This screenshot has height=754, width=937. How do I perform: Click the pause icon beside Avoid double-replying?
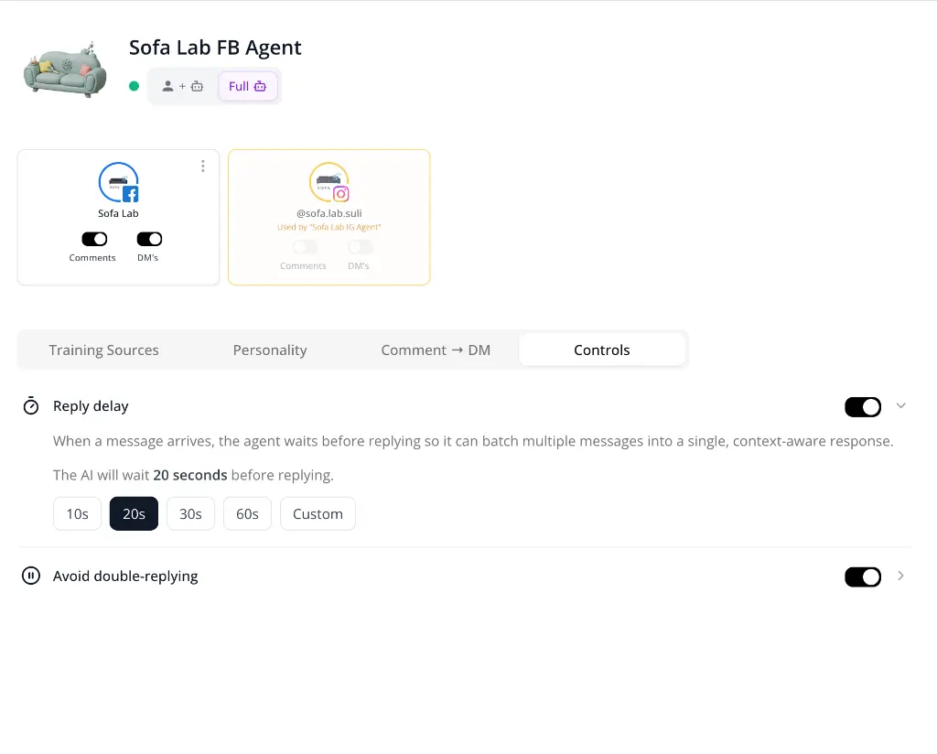[30, 576]
